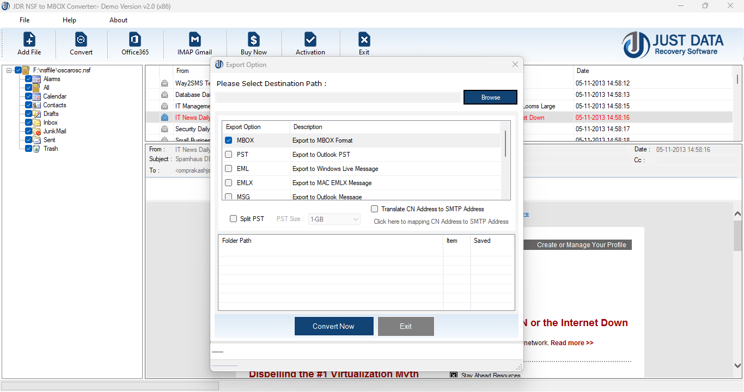The height and width of the screenshot is (392, 744).
Task: Enable Translate CN Address to SMTP Address
Action: point(375,209)
